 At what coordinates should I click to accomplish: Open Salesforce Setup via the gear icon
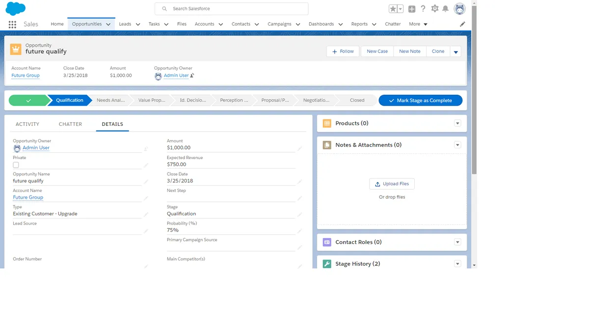[x=435, y=8]
